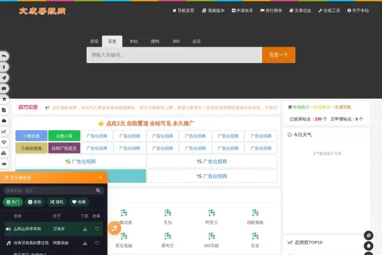Viewport: 382px width, 255px height.
Task: Click the tan 小姐姐视频 ad button
Action: pos(31,148)
